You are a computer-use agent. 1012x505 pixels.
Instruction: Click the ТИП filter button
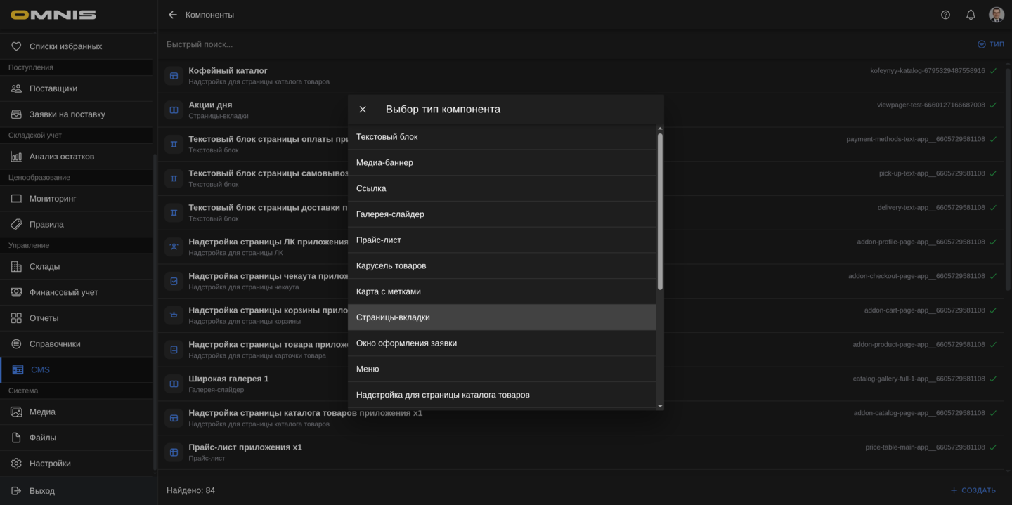pyautogui.click(x=991, y=44)
